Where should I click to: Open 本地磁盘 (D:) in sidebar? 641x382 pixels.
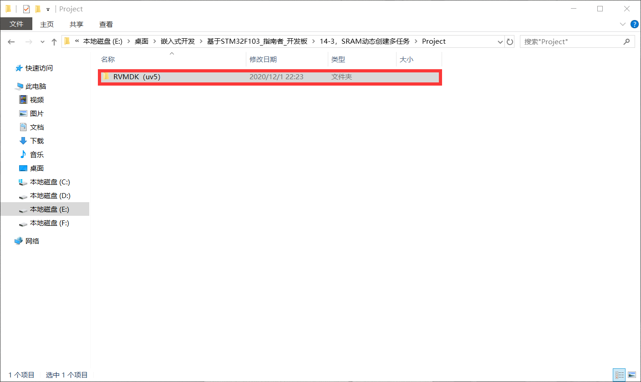pos(50,196)
